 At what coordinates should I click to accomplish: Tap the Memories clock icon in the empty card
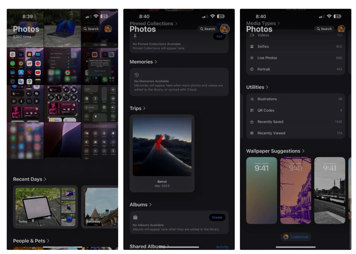[x=137, y=75]
